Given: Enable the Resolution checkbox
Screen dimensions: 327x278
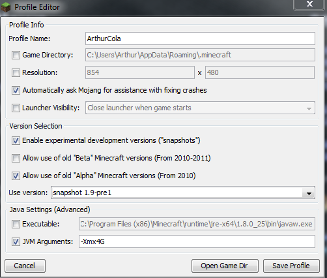Looking at the screenshot, I should point(16,72).
